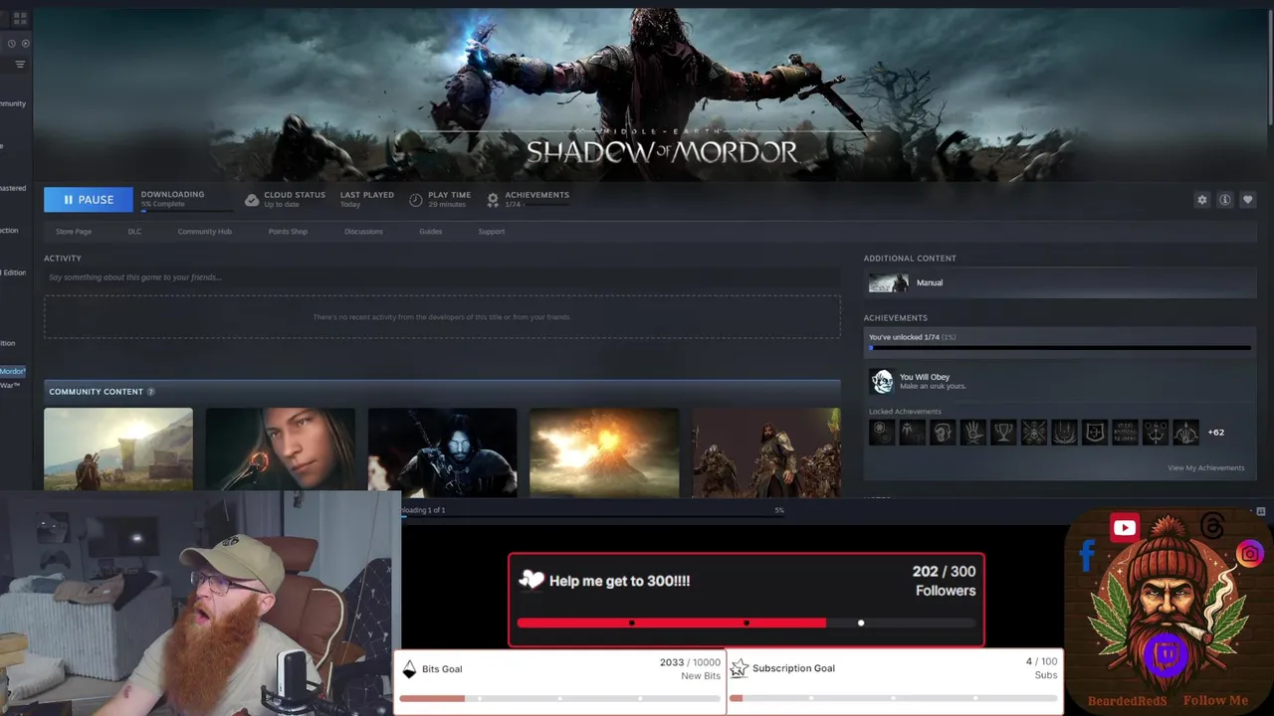Open the ranger at stone gate screenshot
Viewport: 1274px width, 716px height.
pos(118,451)
